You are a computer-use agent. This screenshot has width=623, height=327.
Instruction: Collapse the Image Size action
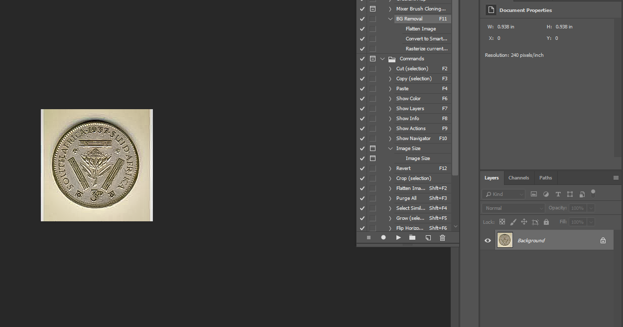pos(390,149)
